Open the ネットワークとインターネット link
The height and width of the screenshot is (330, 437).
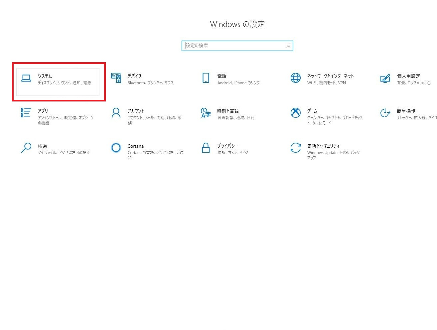[330, 76]
